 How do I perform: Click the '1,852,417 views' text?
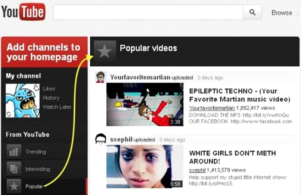click(255, 108)
